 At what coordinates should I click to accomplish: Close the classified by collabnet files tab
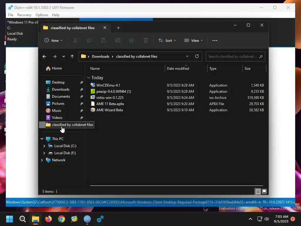pos(105,28)
